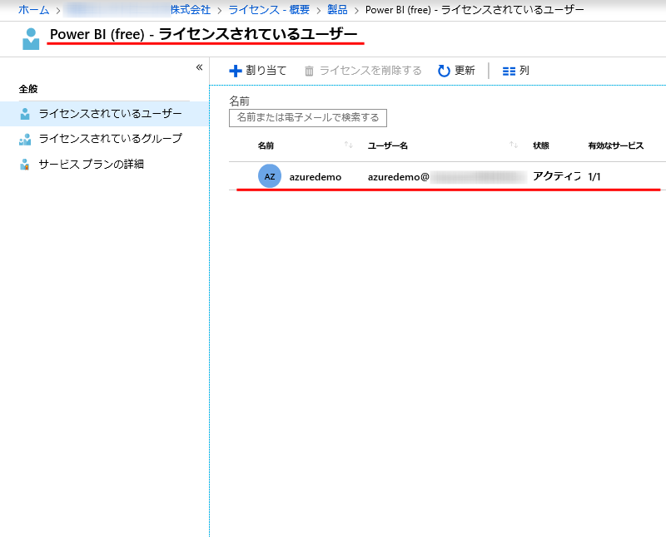
Task: Select ライセンスされているユーザー in the sidebar
Action: [x=110, y=114]
